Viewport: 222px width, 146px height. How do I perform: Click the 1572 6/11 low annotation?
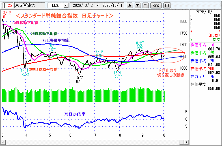coord(79,79)
